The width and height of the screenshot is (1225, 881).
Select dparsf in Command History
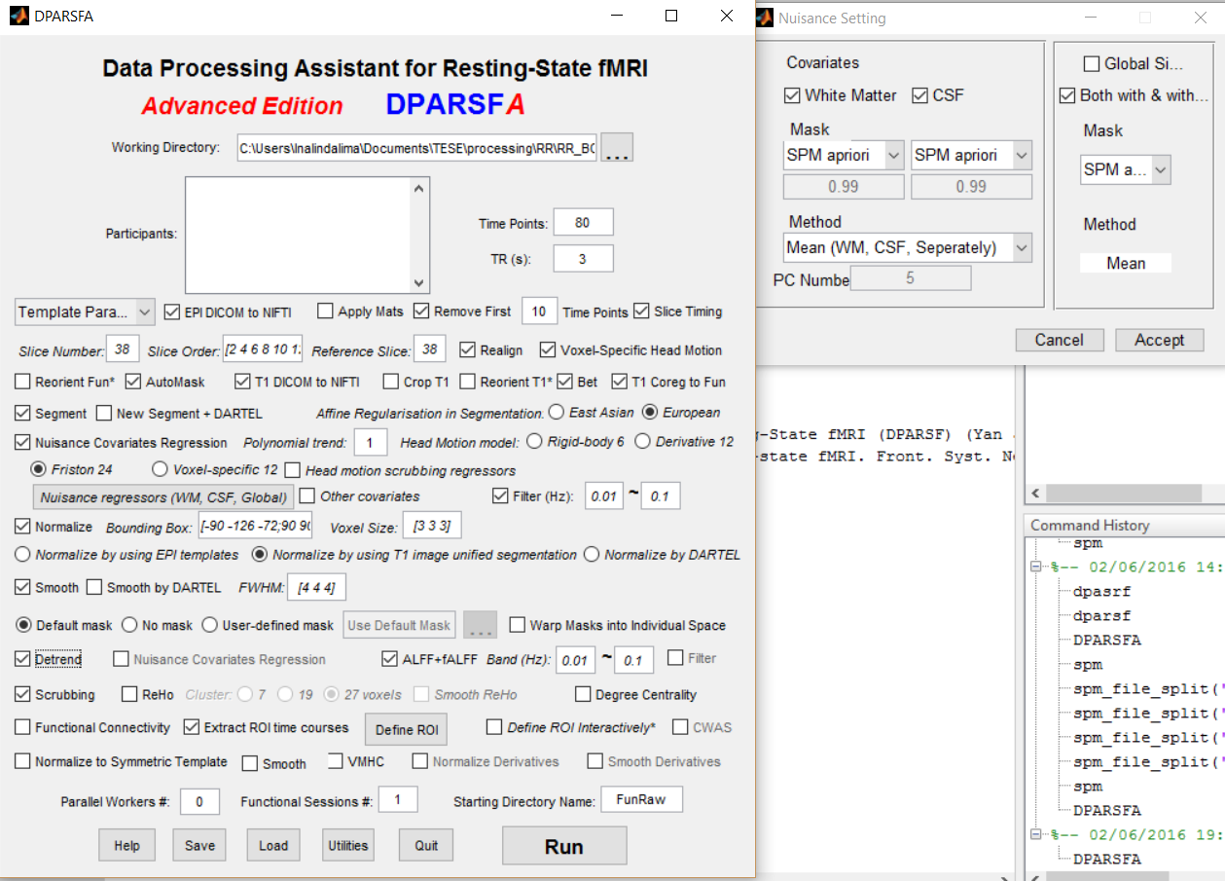(x=1102, y=615)
